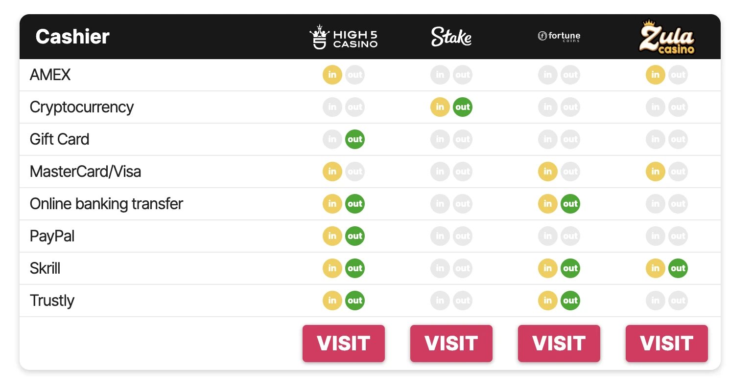
Task: Click High 5 Gift Card 'out' badge
Action: point(355,139)
